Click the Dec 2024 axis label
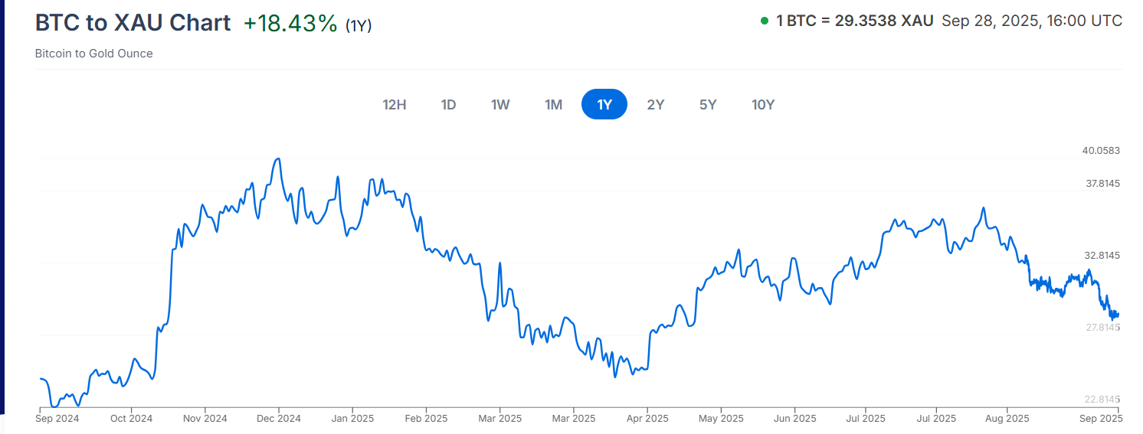Viewport: 1143px width, 434px height. tap(278, 419)
